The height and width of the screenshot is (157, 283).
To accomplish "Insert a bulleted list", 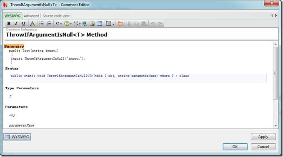I will tap(41, 23).
